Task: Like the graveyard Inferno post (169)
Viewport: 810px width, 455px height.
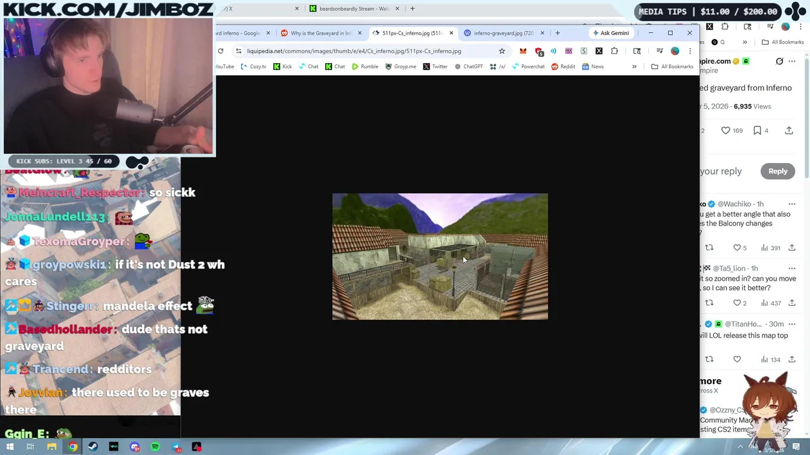Action: pos(732,130)
